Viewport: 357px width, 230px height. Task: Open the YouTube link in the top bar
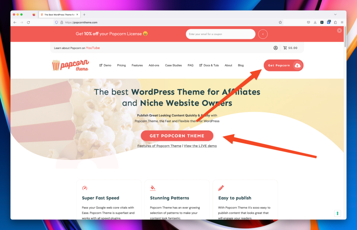pos(93,48)
